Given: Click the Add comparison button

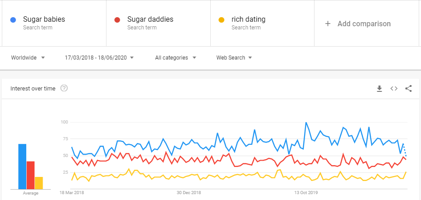Looking at the screenshot, I should pyautogui.click(x=364, y=24).
